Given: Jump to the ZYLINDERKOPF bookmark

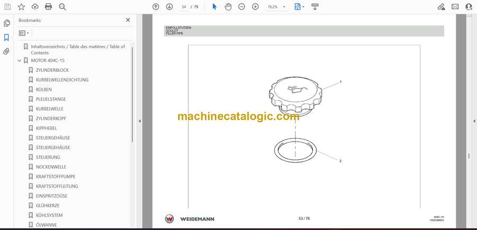Looking at the screenshot, I should (51, 118).
